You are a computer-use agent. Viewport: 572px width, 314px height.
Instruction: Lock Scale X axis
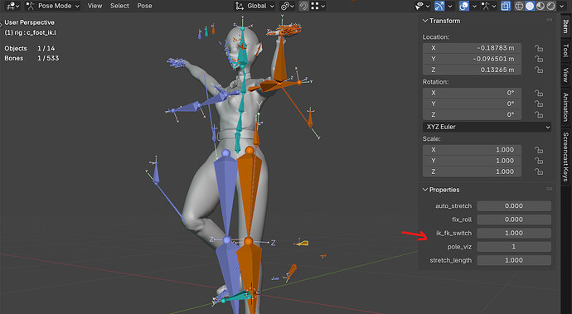539,150
